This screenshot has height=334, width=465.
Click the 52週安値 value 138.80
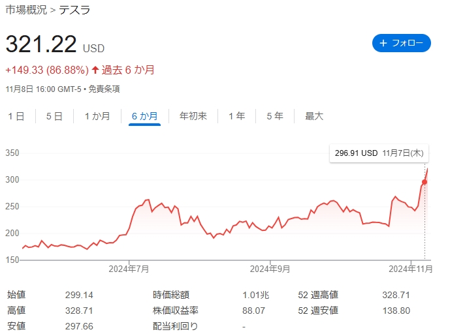[396, 311]
